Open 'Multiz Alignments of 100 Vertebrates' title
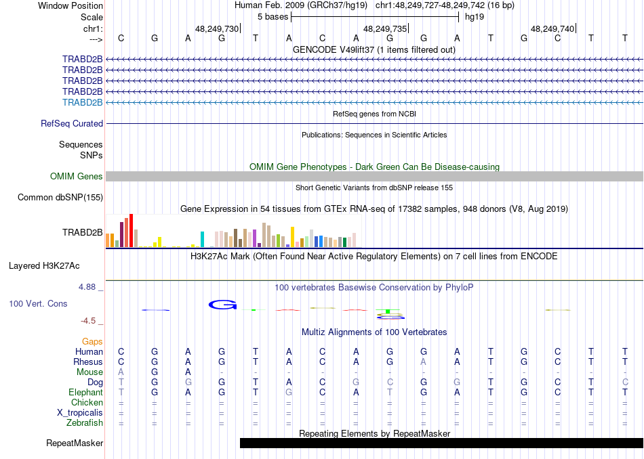Screen dimensions: 644x459 [x=374, y=332]
